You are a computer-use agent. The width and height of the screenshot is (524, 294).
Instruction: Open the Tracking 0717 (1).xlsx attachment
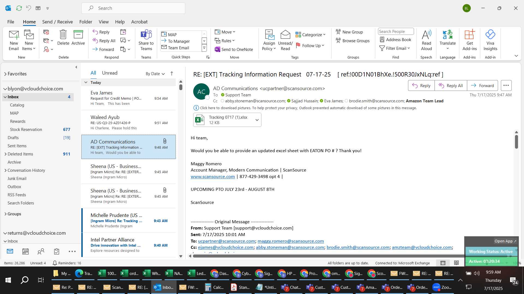pyautogui.click(x=224, y=120)
